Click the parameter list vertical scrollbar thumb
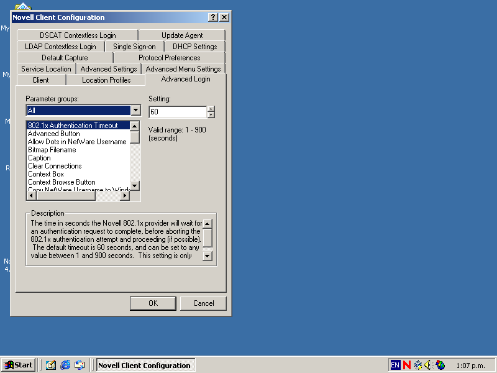497x373 pixels. pyautogui.click(x=135, y=137)
